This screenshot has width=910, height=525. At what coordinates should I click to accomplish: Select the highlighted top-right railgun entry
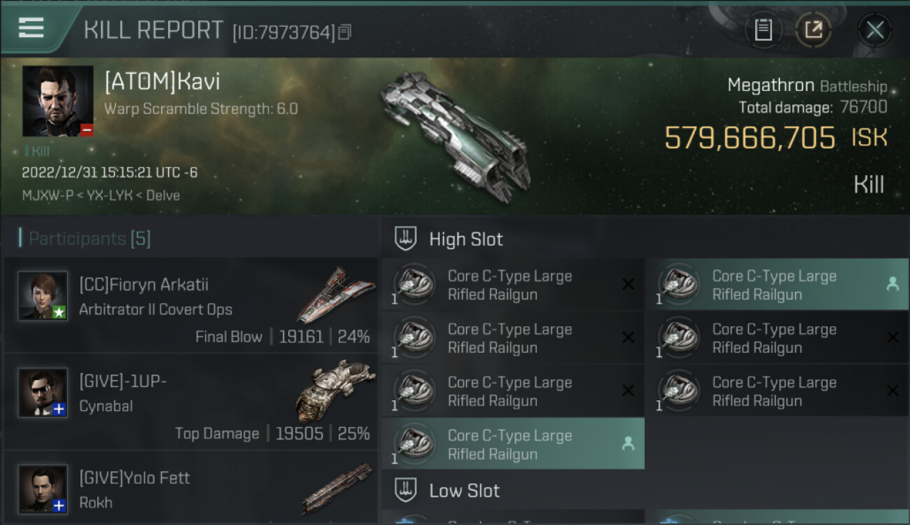pos(777,285)
